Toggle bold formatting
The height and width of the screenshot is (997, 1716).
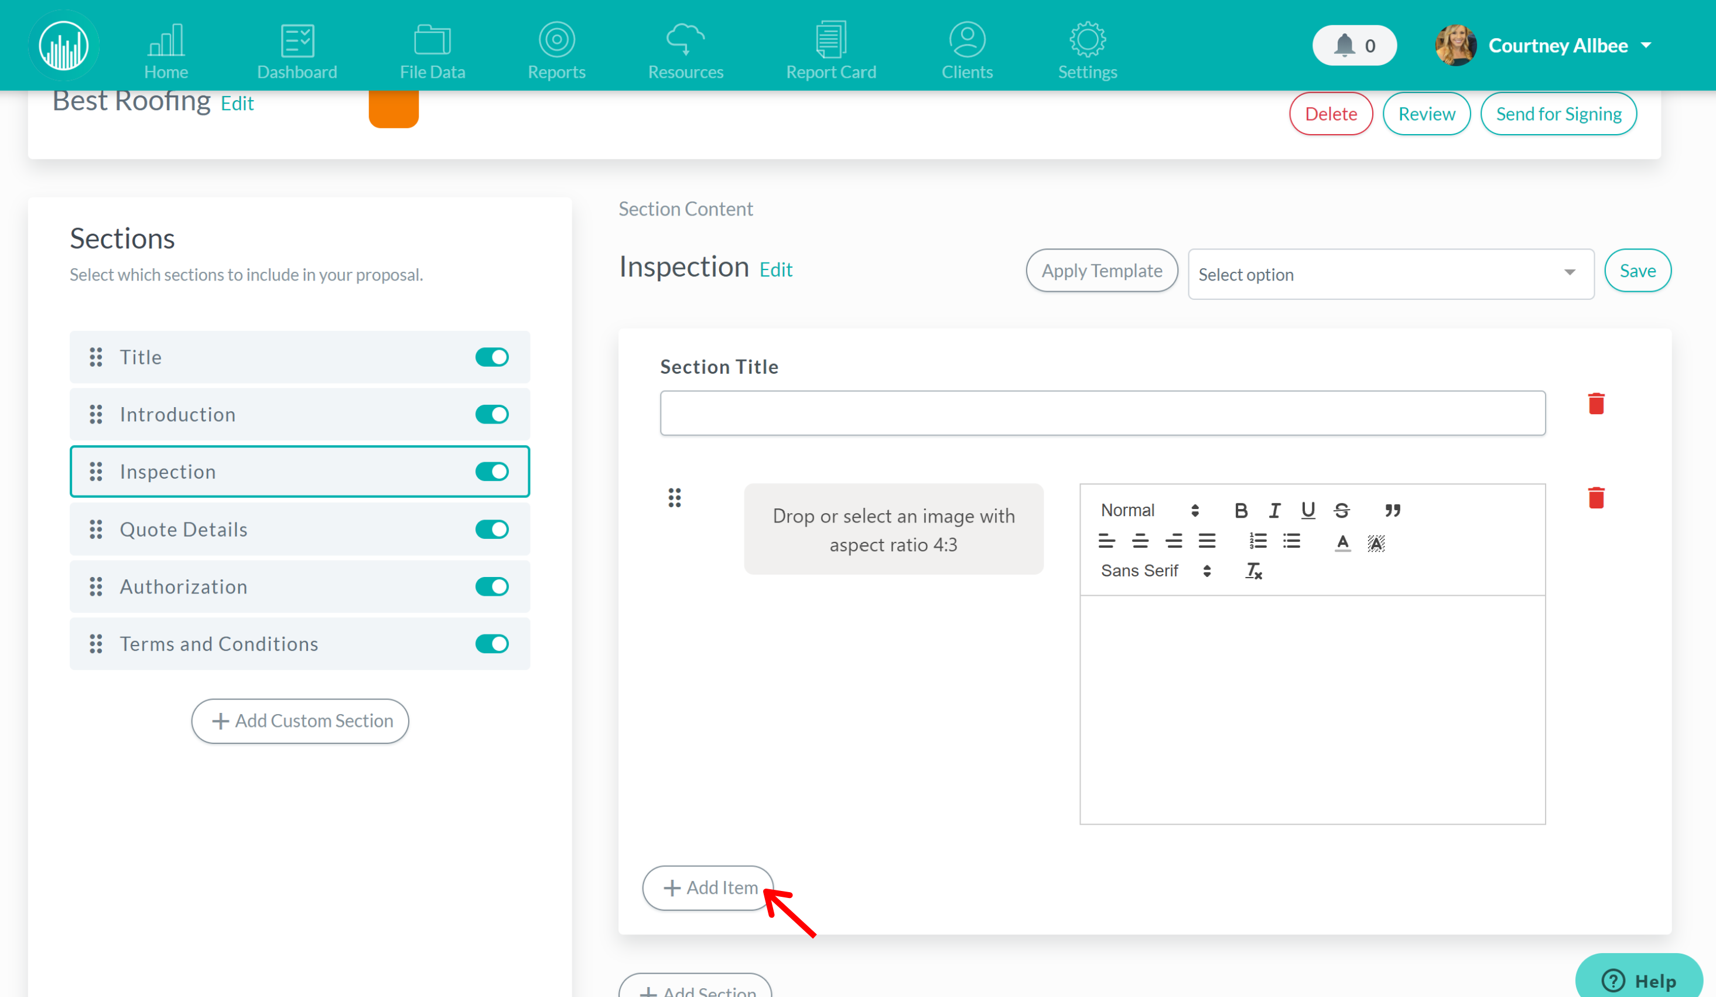pyautogui.click(x=1240, y=510)
